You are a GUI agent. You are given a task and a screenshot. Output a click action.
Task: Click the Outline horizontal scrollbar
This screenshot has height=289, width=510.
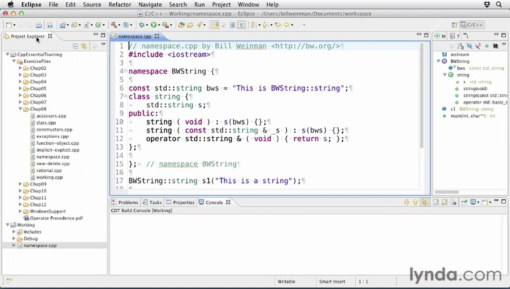(x=447, y=192)
